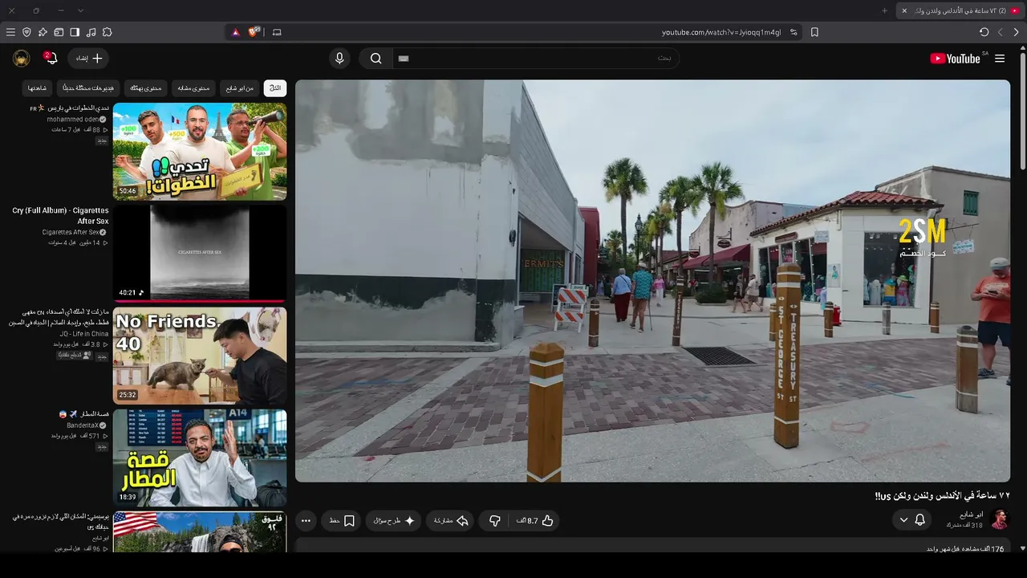
Task: Open the 'قصة المطار' video thumbnail
Action: point(200,458)
